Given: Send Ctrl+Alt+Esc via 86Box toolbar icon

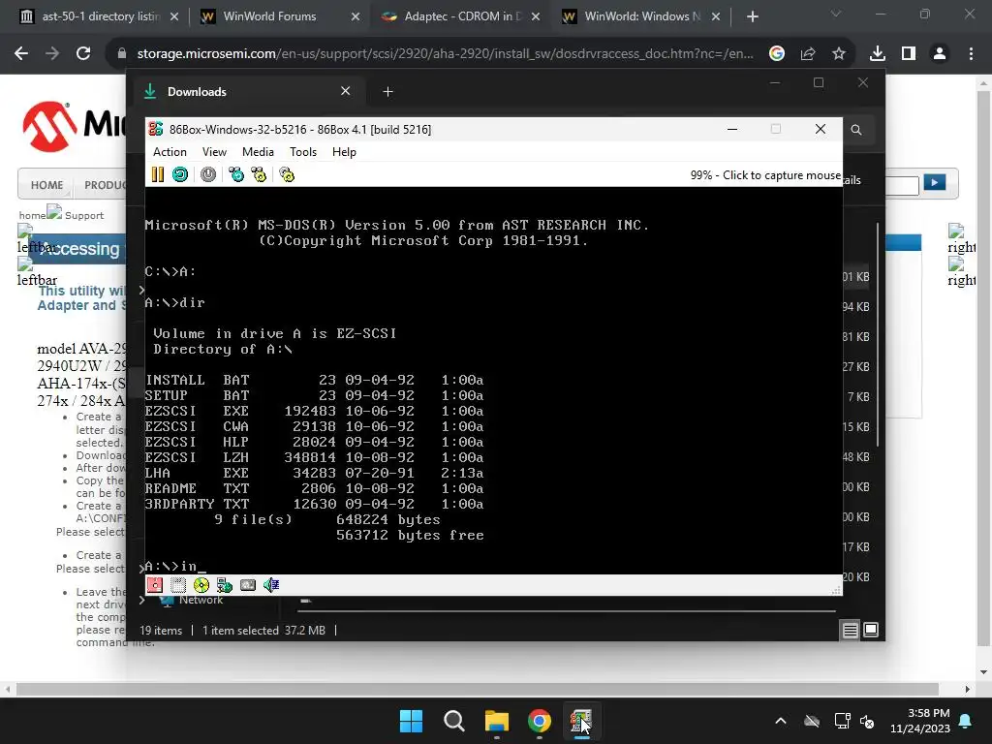Looking at the screenshot, I should click(259, 174).
